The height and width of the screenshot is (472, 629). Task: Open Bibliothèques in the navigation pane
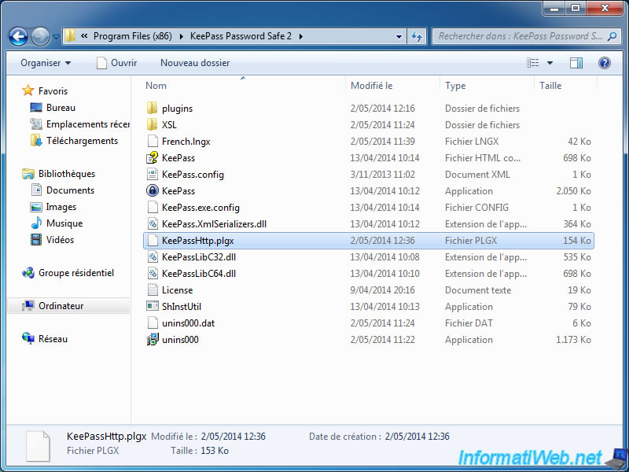tap(67, 174)
